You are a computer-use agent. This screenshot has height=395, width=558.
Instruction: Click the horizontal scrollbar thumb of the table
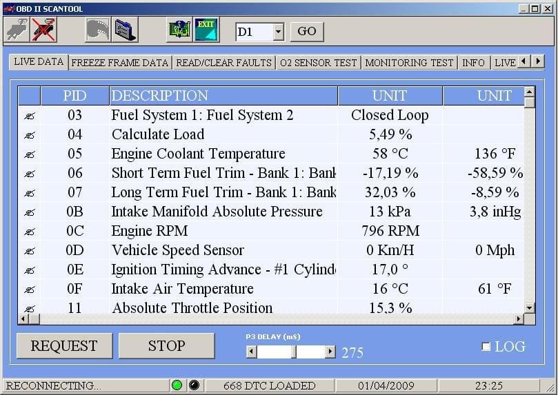[x=34, y=319]
